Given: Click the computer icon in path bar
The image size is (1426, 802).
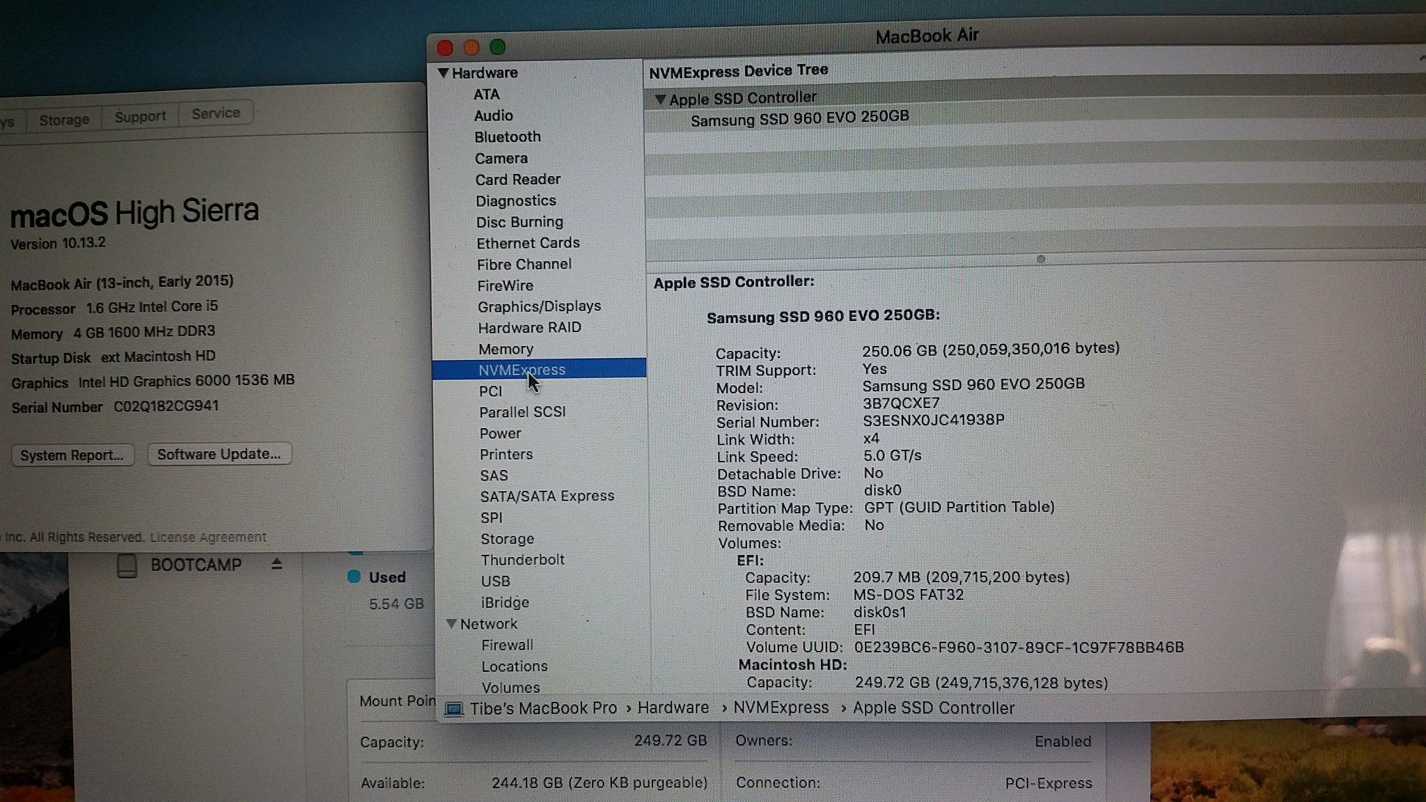Looking at the screenshot, I should point(454,709).
